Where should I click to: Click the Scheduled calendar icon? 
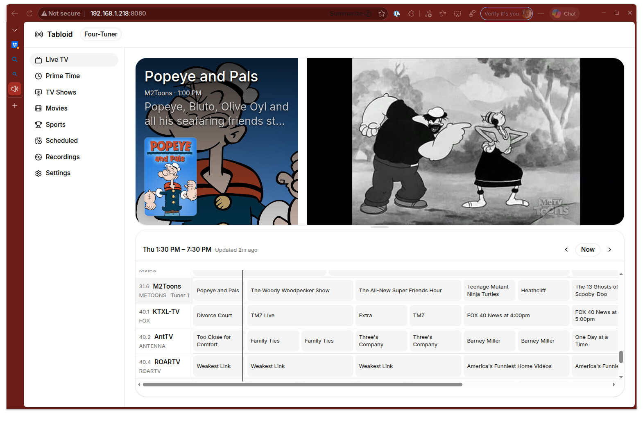click(x=38, y=141)
